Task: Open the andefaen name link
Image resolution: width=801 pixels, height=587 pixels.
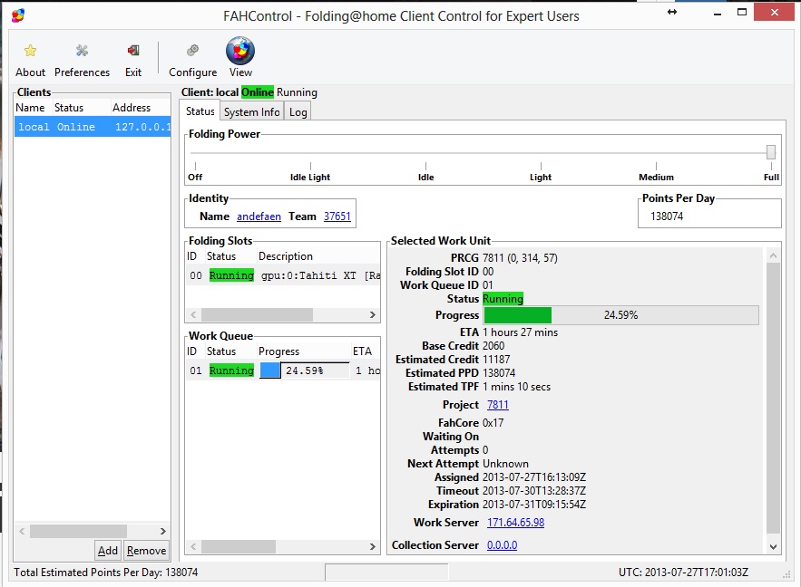Action: pyautogui.click(x=259, y=217)
